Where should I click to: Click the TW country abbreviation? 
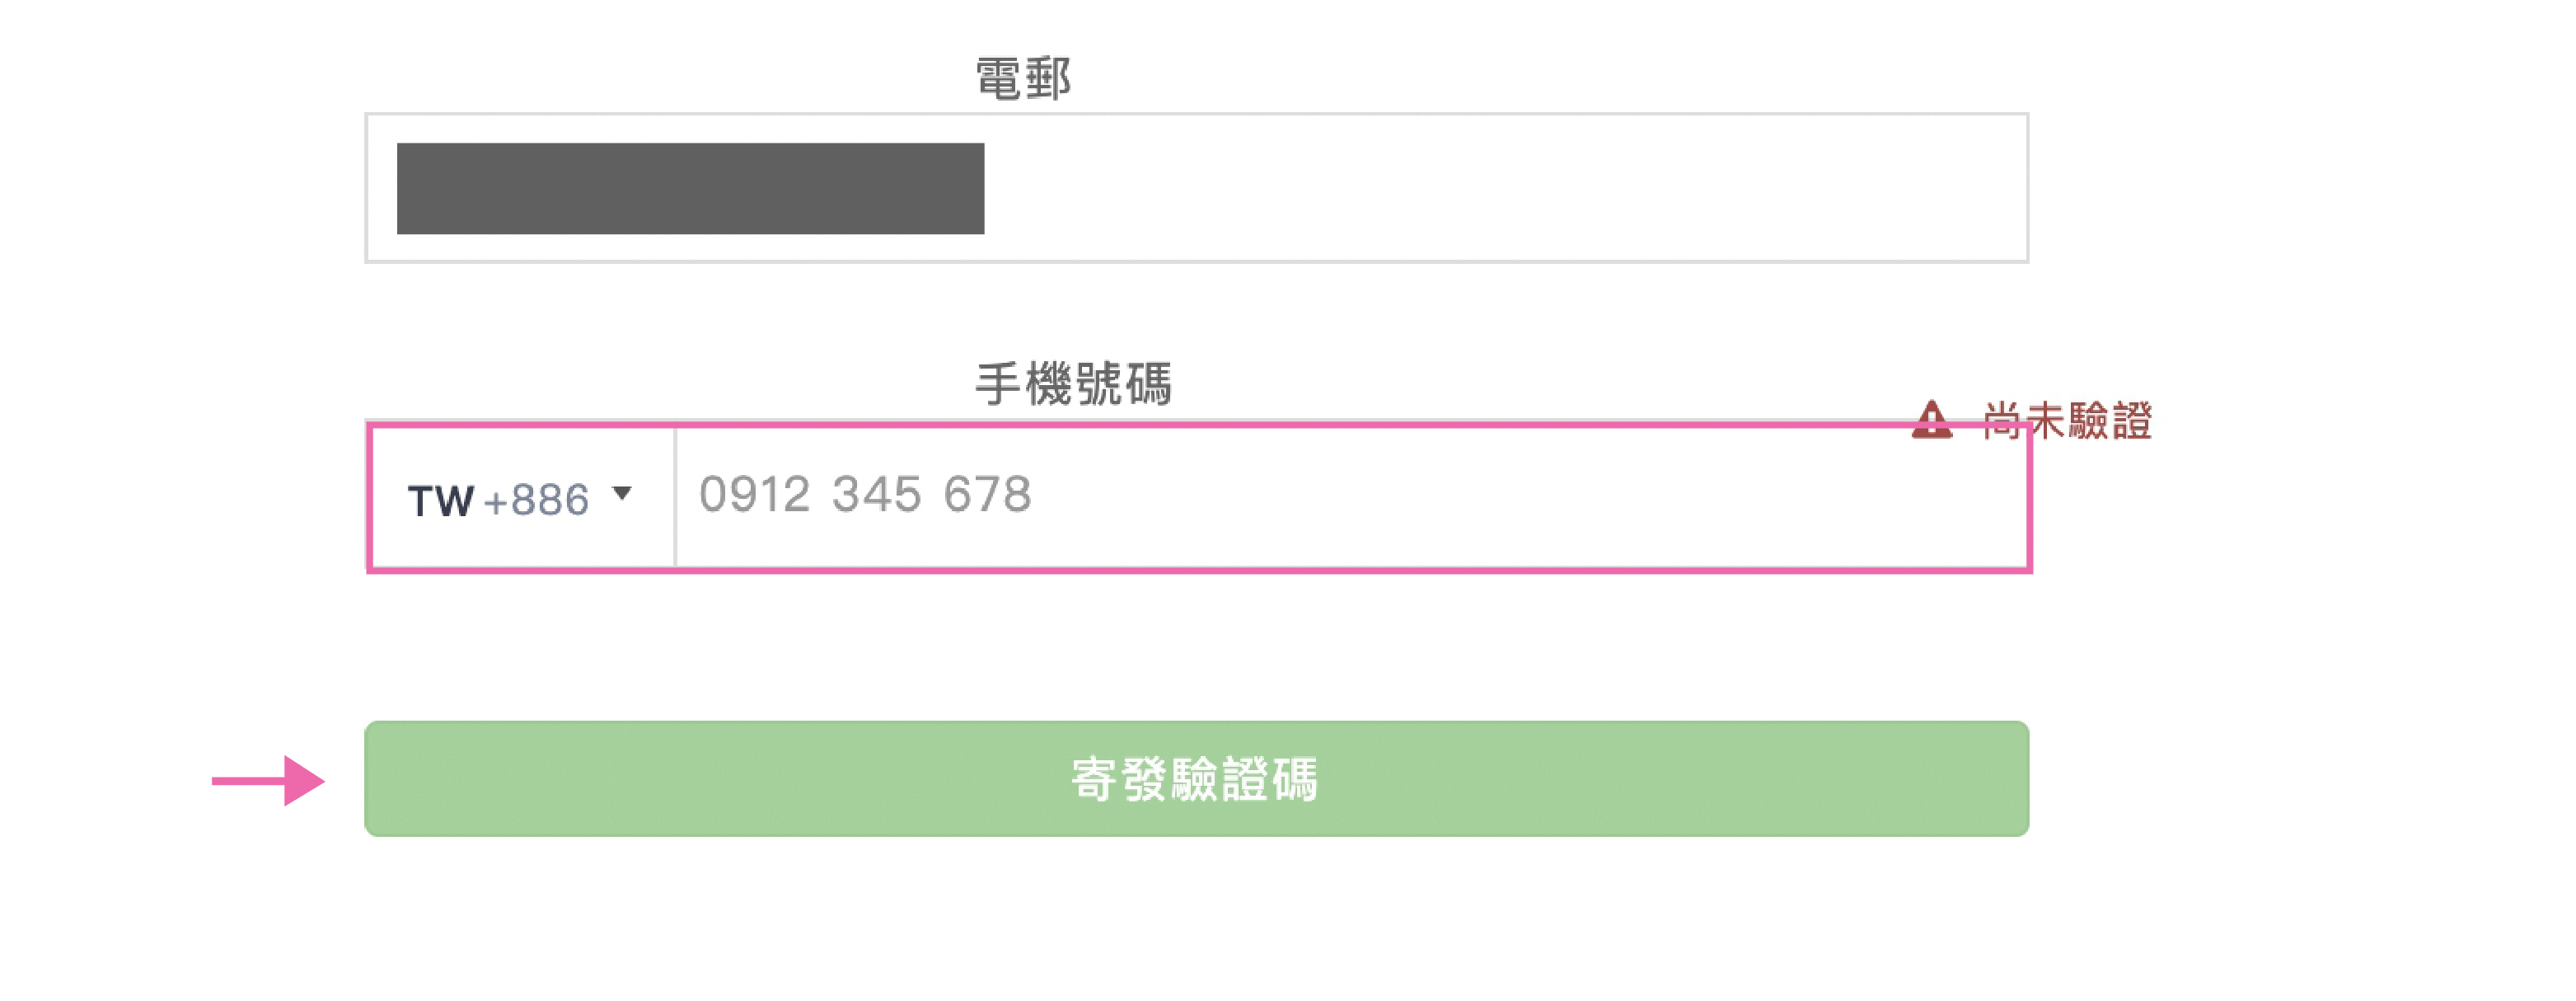pos(440,500)
